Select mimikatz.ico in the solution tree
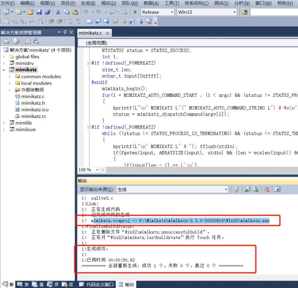The image size is (298, 288). (35, 110)
